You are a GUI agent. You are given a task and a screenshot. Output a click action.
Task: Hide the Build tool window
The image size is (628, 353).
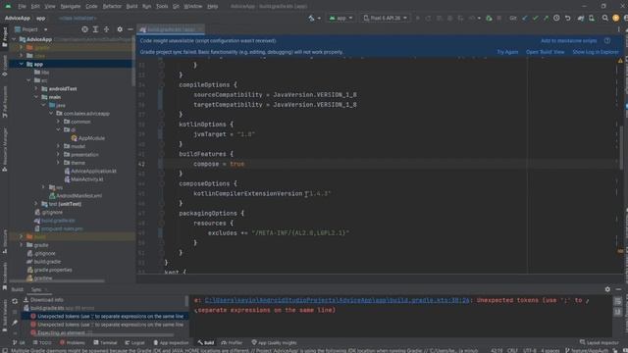tap(618, 289)
